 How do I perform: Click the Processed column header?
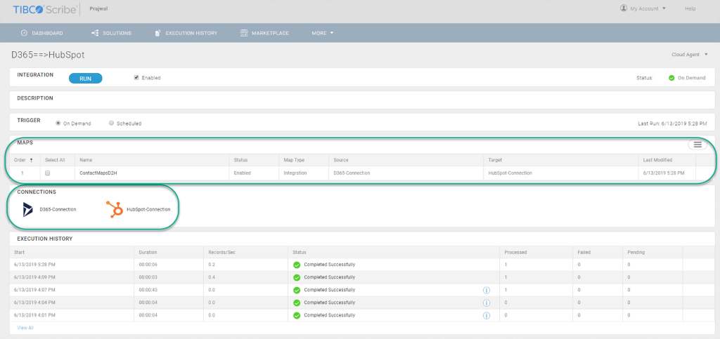[x=515, y=253]
